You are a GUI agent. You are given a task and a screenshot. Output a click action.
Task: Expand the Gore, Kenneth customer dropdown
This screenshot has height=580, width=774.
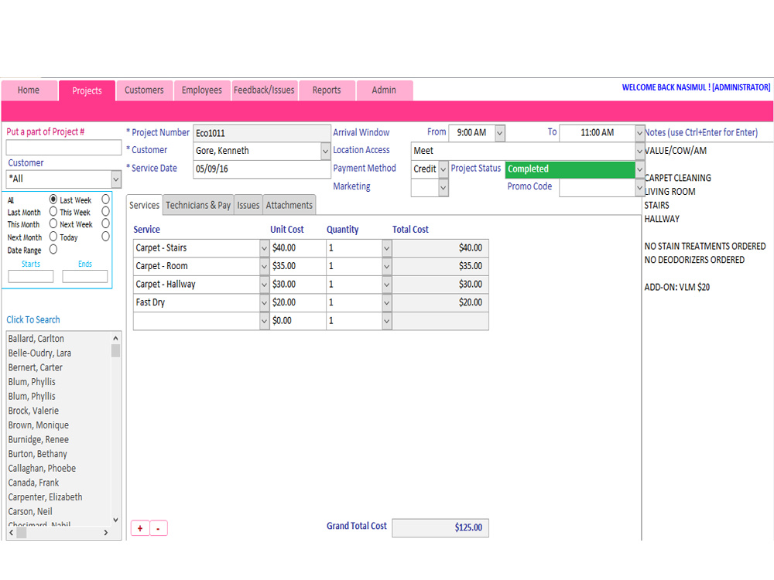(x=325, y=151)
